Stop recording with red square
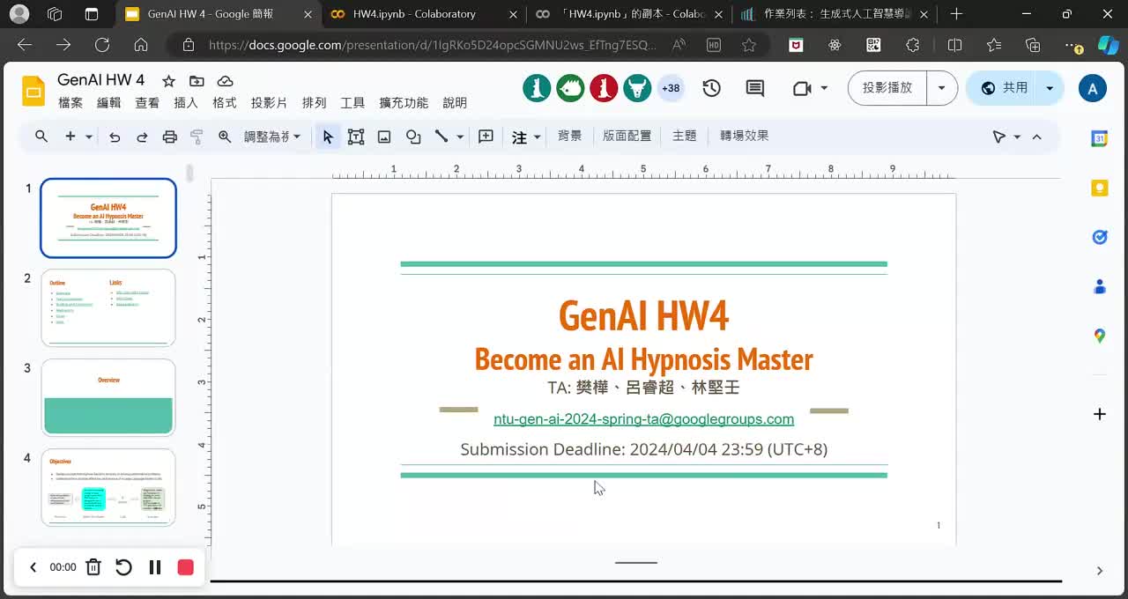This screenshot has width=1128, height=599. (185, 567)
